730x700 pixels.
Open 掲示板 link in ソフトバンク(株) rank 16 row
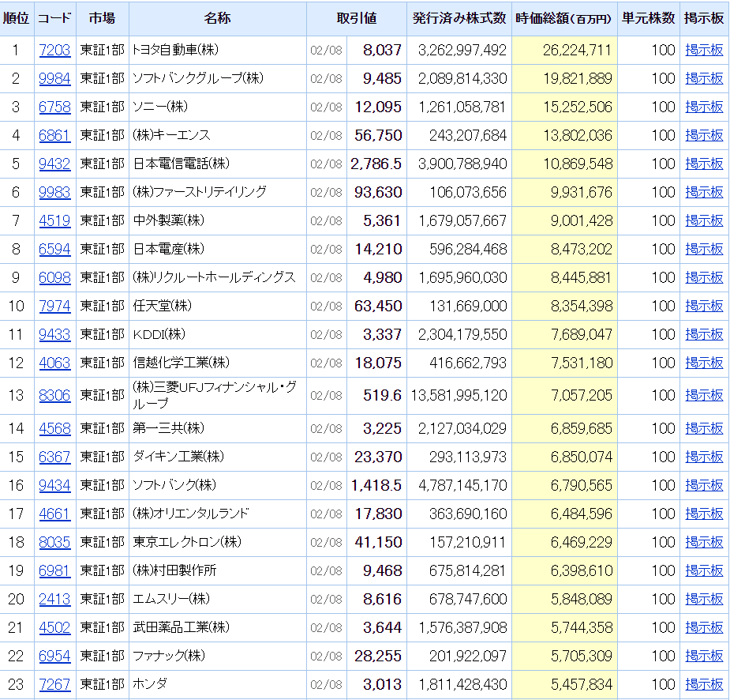coord(704,485)
